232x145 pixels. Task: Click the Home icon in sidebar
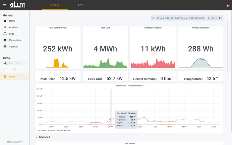(x=5, y=21)
